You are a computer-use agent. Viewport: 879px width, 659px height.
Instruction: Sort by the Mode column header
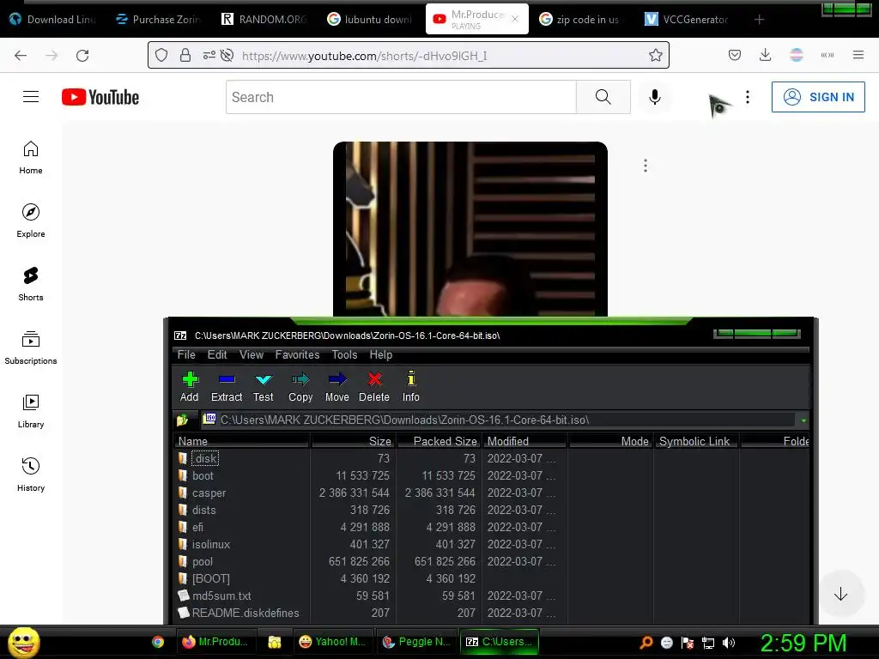[610, 441]
